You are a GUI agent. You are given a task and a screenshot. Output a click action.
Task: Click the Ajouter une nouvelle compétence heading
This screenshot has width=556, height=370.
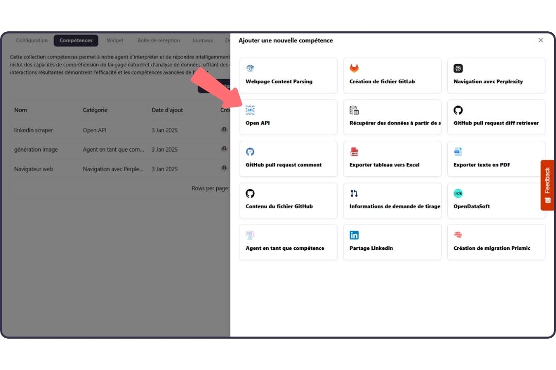tap(285, 41)
